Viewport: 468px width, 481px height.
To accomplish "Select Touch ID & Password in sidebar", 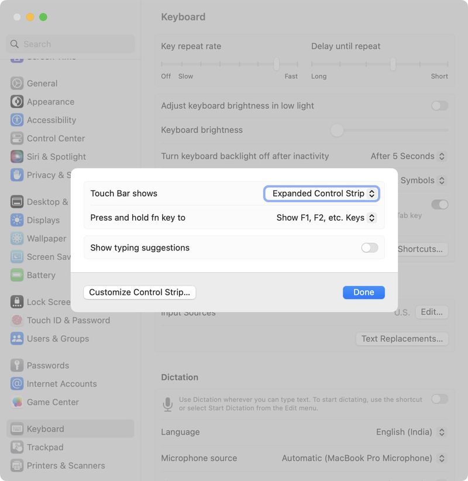I will [x=71, y=320].
